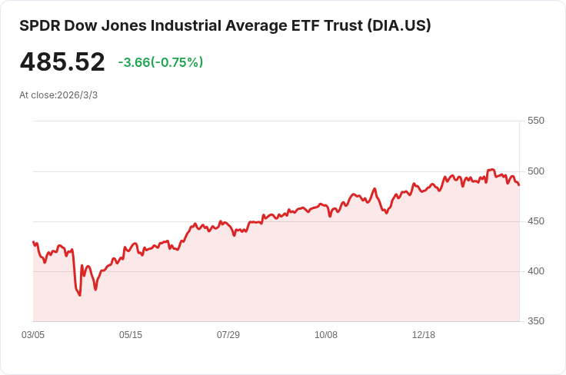Click the 07/29 date label

[x=228, y=335]
